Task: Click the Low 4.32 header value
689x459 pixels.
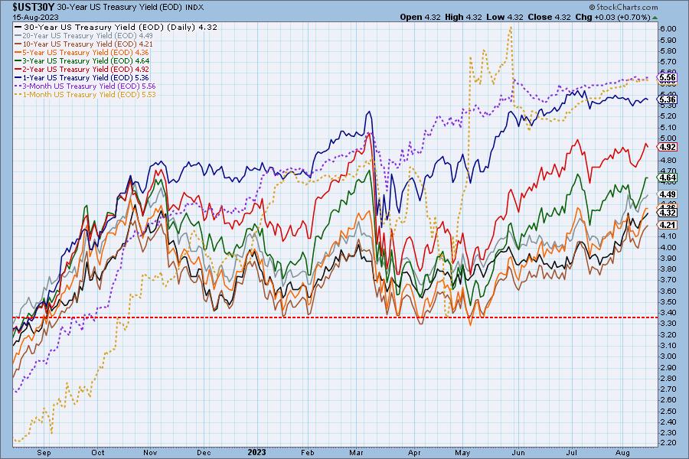Action: [505, 17]
